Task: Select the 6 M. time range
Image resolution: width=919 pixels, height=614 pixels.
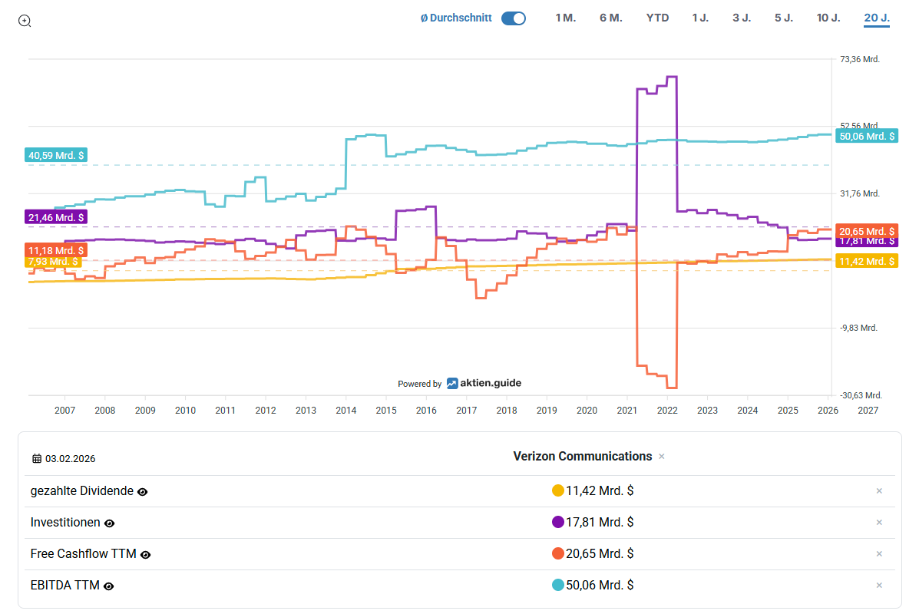Action: click(610, 18)
